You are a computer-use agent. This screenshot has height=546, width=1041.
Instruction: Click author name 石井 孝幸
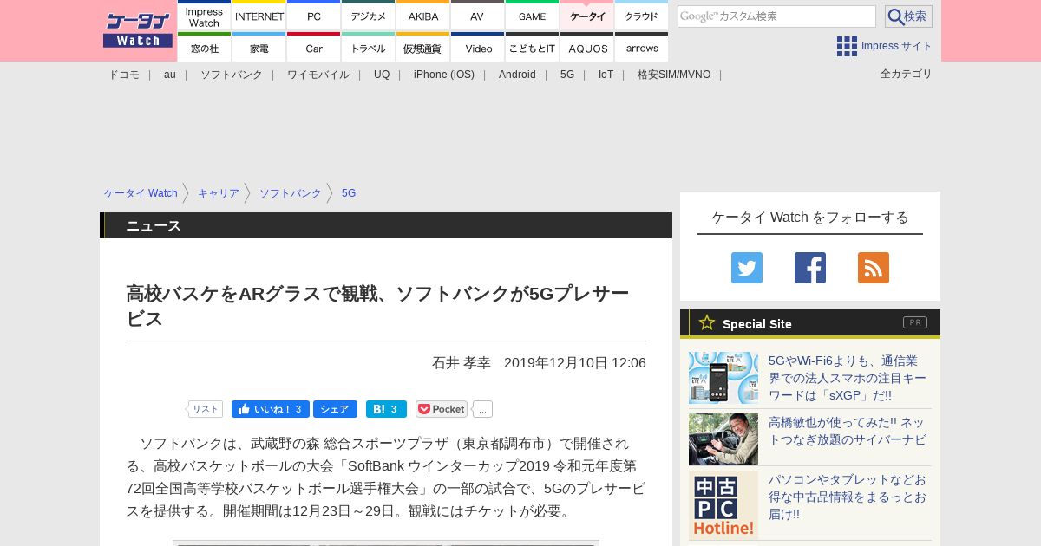[x=462, y=363]
